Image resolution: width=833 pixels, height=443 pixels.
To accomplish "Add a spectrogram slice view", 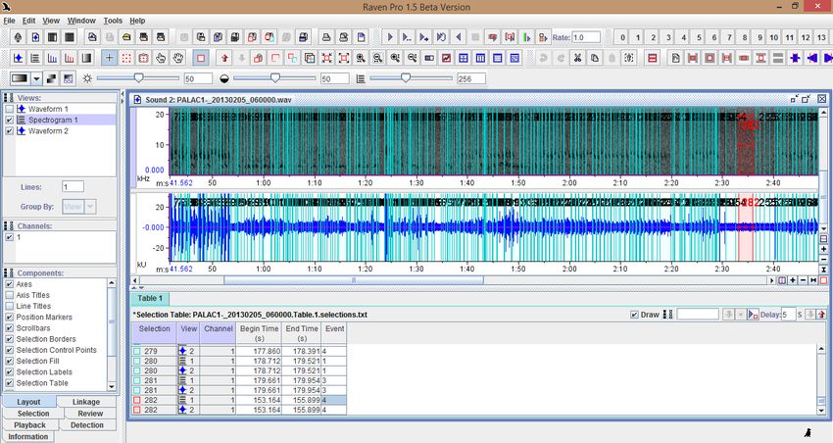I will click(x=52, y=58).
